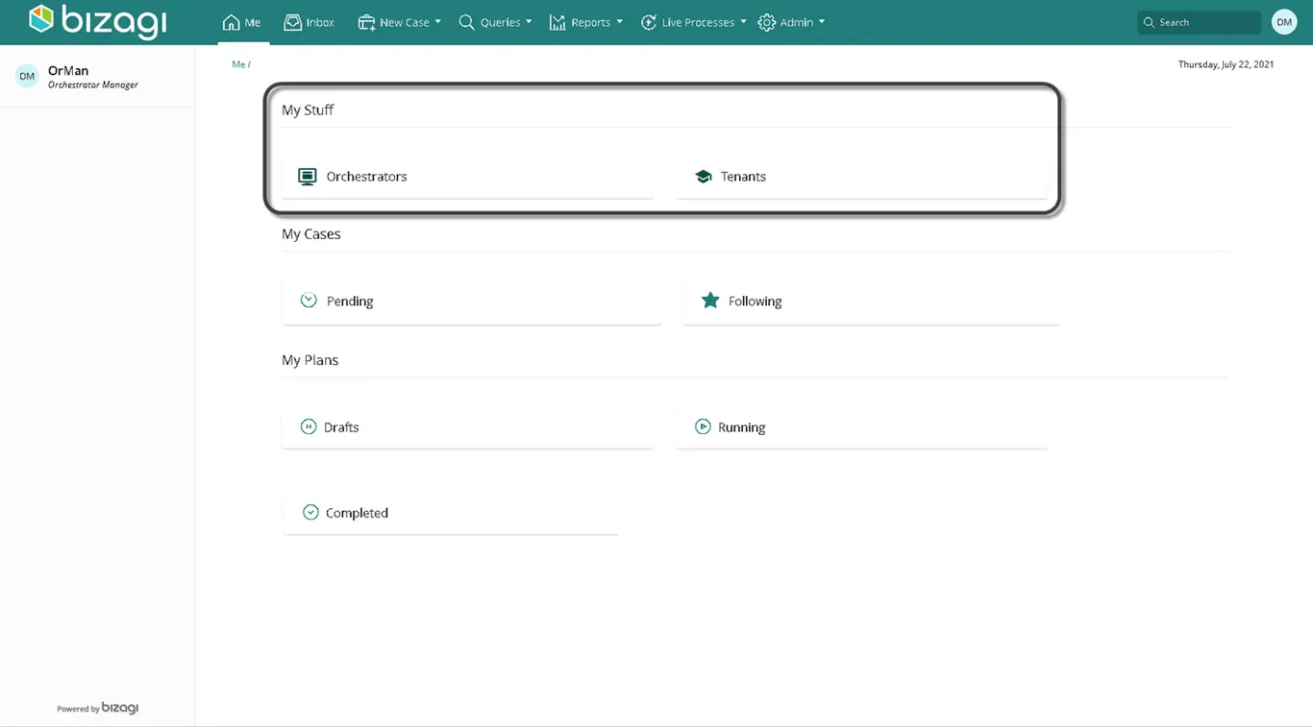Open the Tenants card
Screen dimensions: 1313x727
(861, 177)
